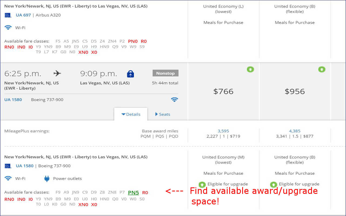This screenshot has width=346, height=216.
Task: Click the Nonstop badge
Action: tap(165, 73)
